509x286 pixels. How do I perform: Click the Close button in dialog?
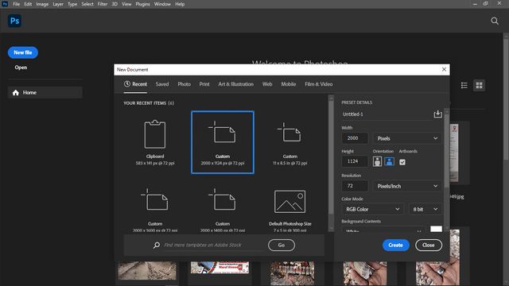(x=429, y=245)
